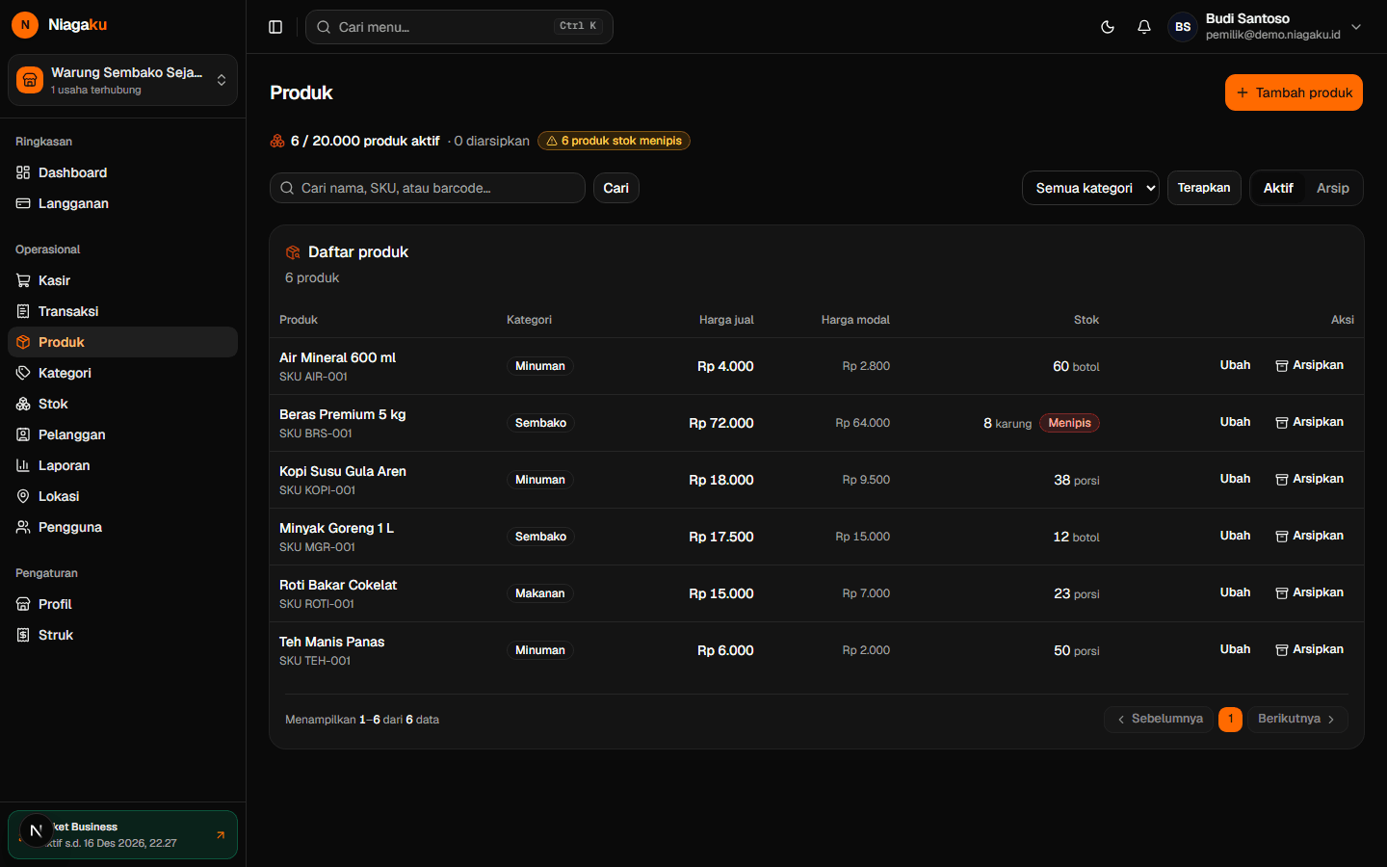Toggle the sidebar panel icon
The image size is (1387, 867).
tap(275, 27)
